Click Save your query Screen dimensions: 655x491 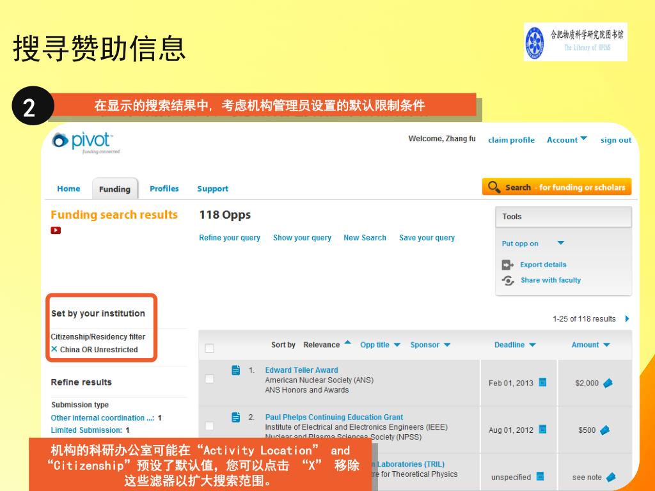click(x=427, y=238)
